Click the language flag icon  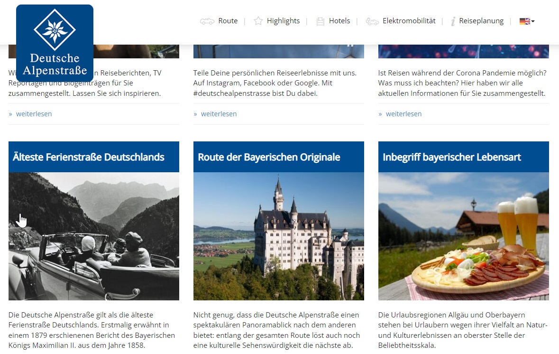coord(525,21)
